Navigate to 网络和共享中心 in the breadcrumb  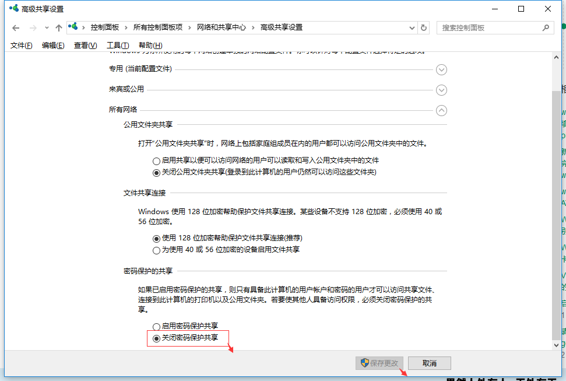(x=222, y=27)
